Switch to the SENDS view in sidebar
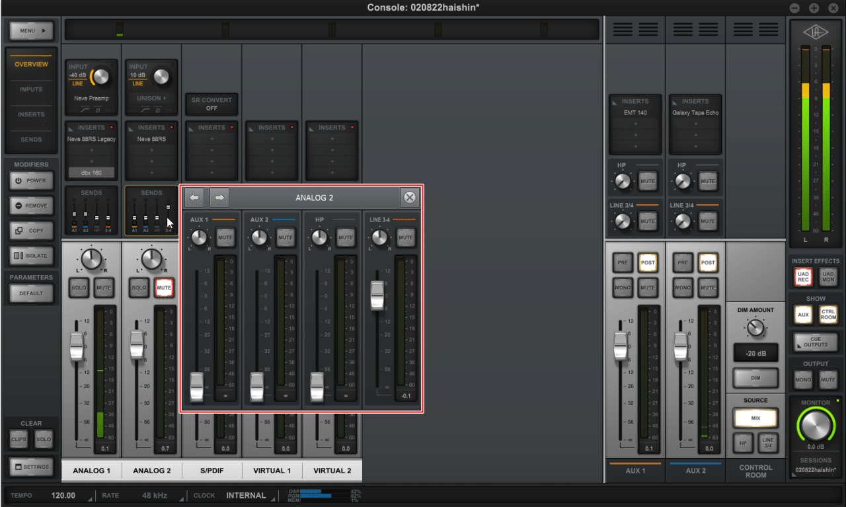The image size is (846, 507). [32, 139]
